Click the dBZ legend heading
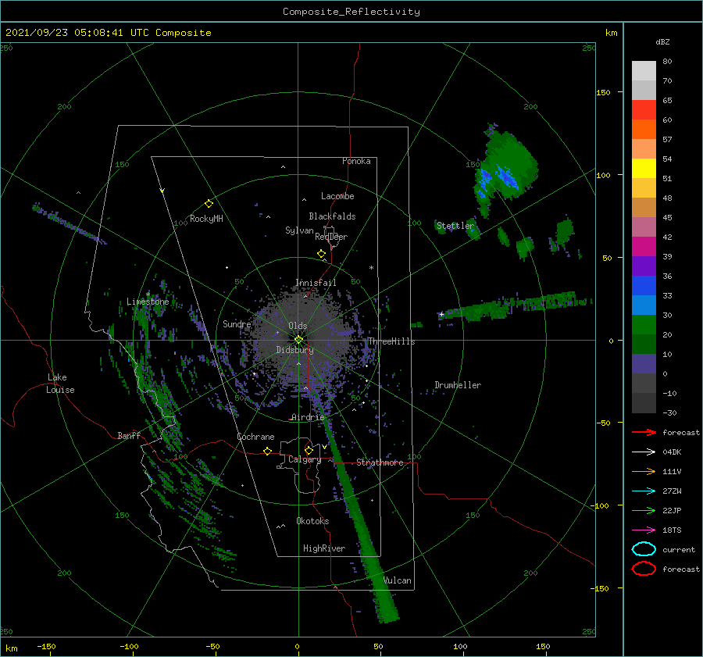This screenshot has width=703, height=657. (662, 41)
